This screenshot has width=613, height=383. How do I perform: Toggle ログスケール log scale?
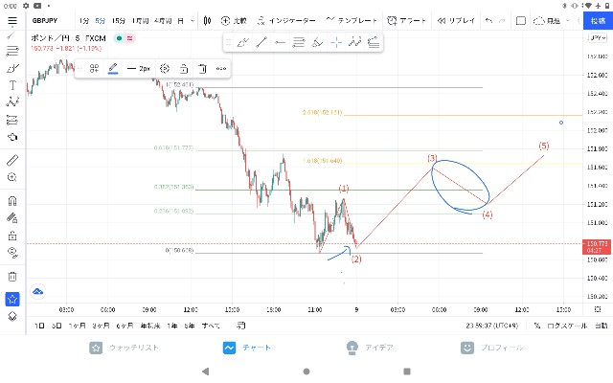[567, 326]
